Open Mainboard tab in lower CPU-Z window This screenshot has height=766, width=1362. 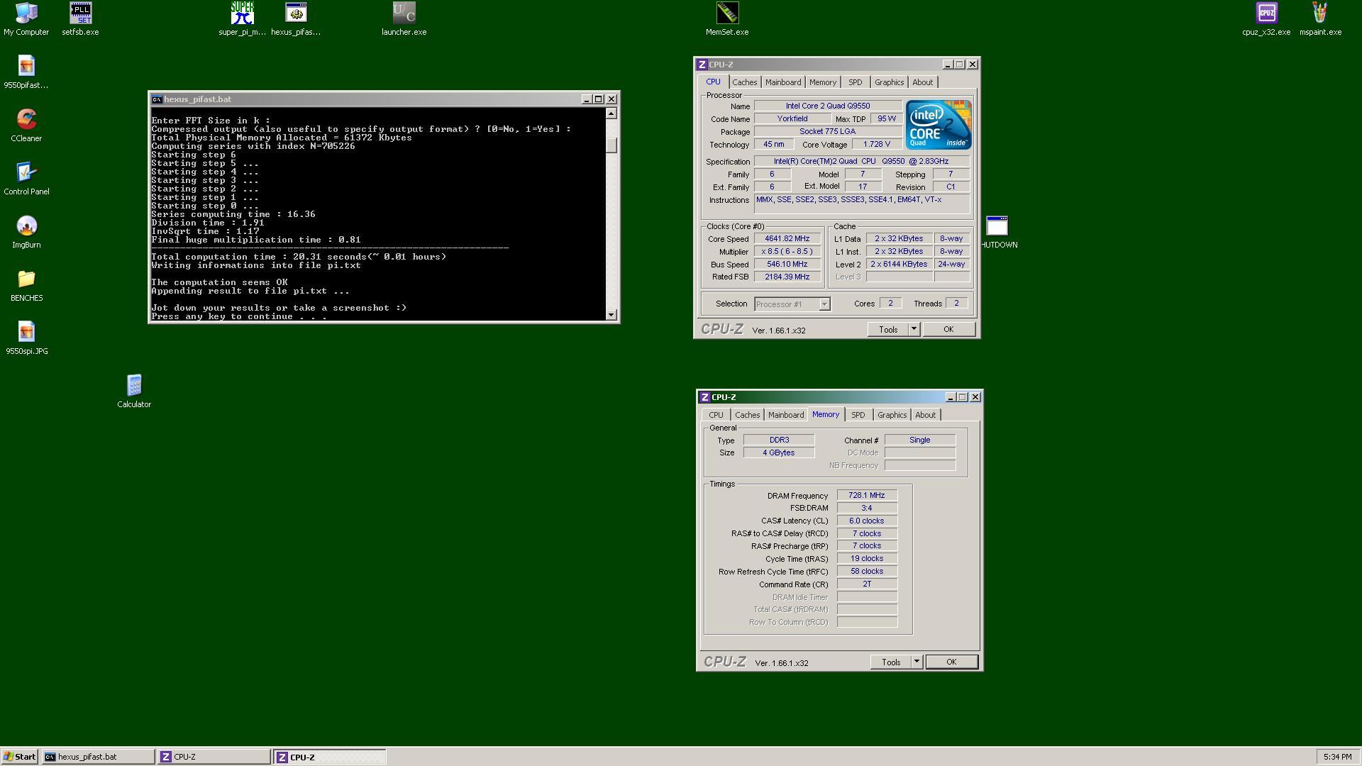pyautogui.click(x=785, y=415)
